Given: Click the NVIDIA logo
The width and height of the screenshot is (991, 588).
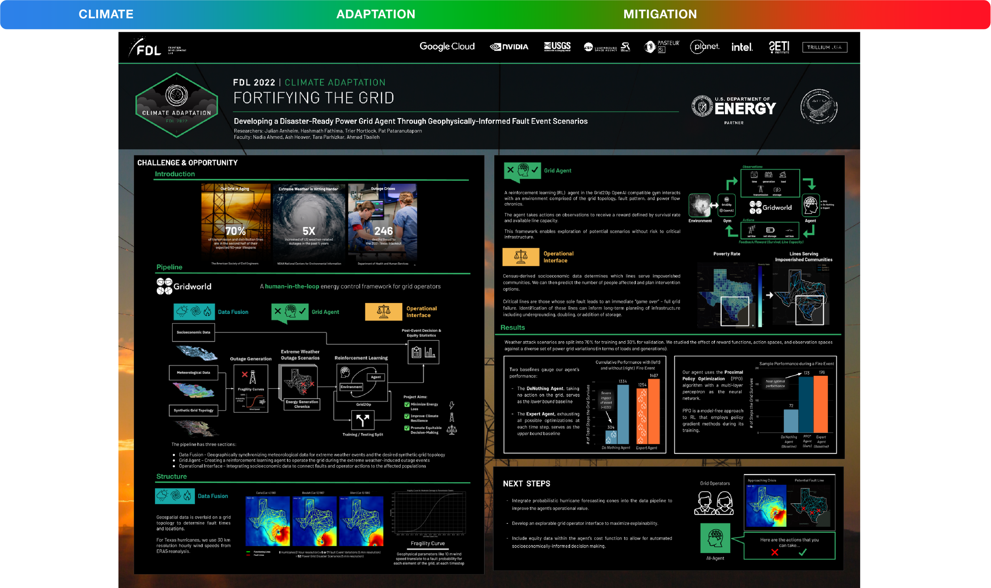Looking at the screenshot, I should pos(509,47).
